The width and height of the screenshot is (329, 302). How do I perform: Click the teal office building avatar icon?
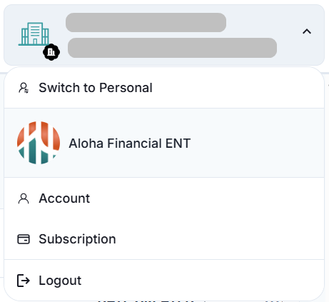pos(34,34)
